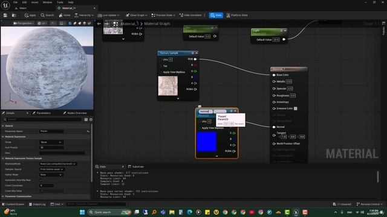
Task: Toggle Hide Unrelated nodes
Action: click(190, 15)
